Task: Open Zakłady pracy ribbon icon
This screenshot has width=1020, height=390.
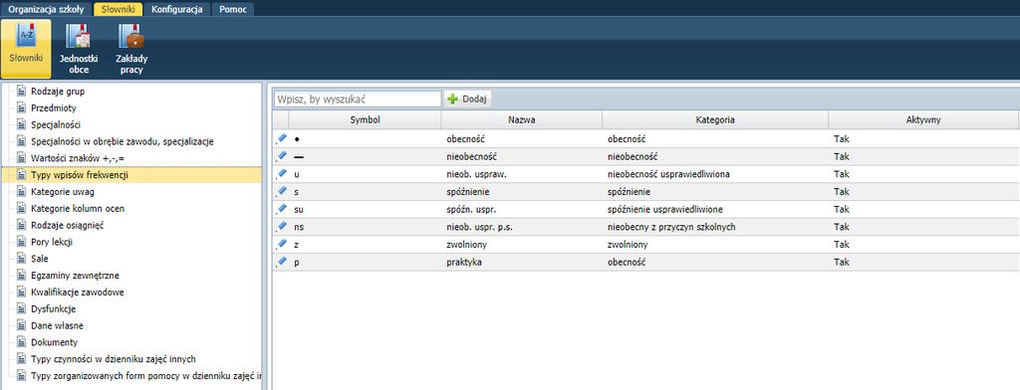Action: click(x=131, y=49)
